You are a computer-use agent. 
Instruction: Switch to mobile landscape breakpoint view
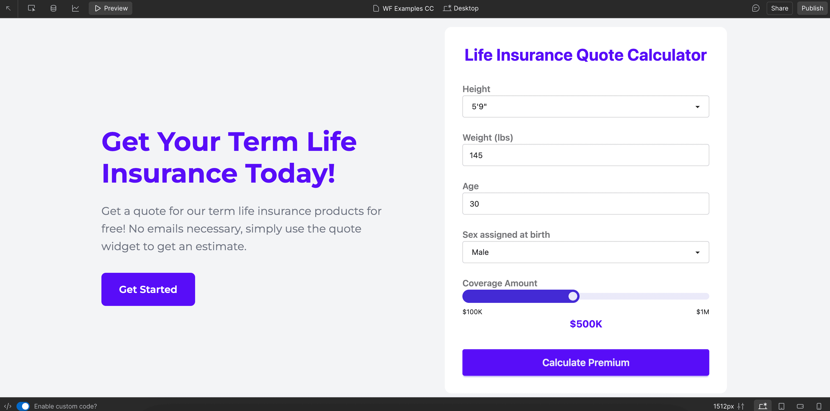(x=800, y=406)
